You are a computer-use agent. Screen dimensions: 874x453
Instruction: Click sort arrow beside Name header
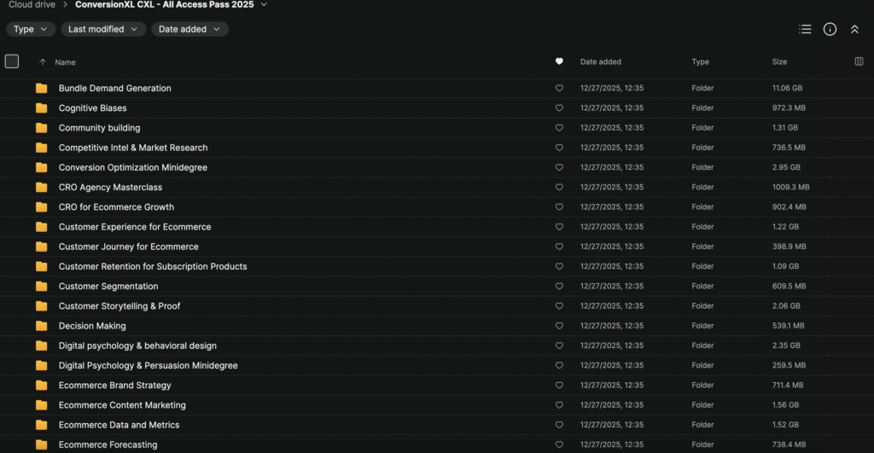tap(43, 61)
